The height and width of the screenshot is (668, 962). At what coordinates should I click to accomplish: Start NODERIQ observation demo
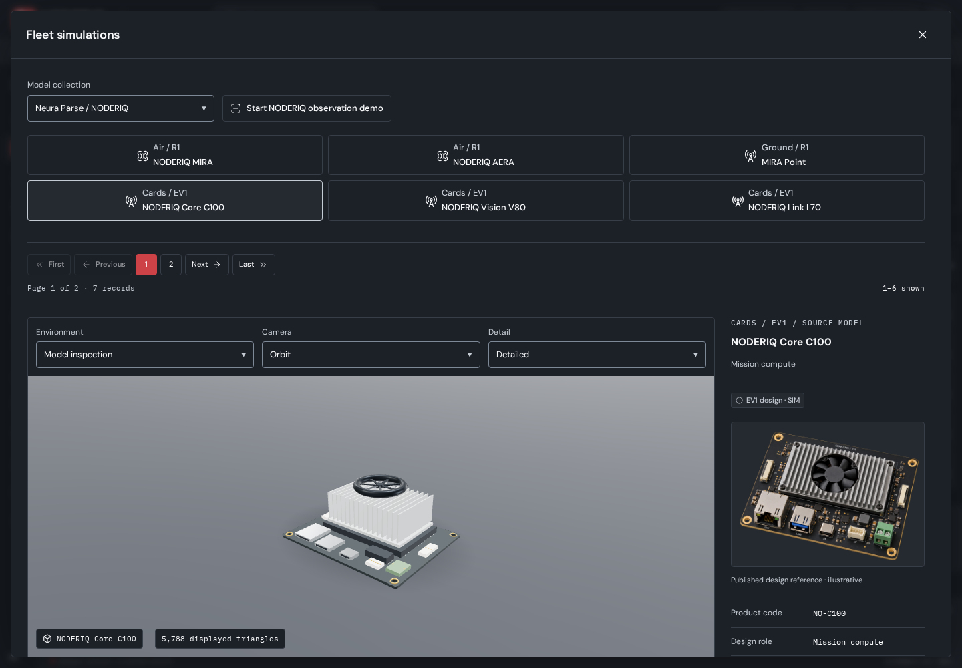[x=307, y=108]
